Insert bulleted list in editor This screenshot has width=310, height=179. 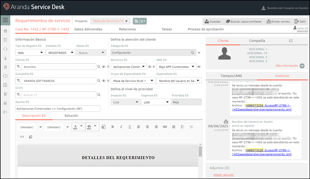pos(191,127)
